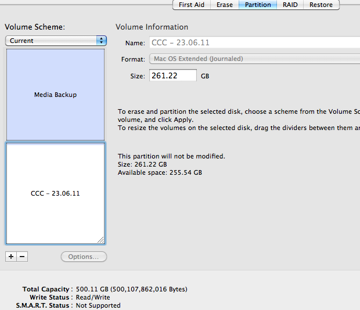Click the text 'This partition will not be modified.'
Image resolution: width=360 pixels, height=310 pixels.
[171, 156]
